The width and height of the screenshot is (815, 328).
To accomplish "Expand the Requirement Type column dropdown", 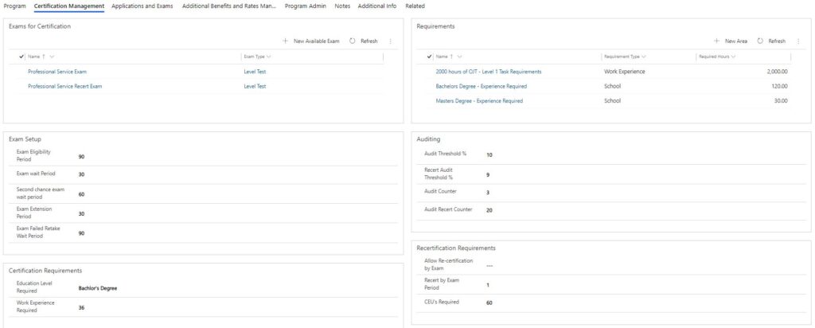I will tap(644, 57).
